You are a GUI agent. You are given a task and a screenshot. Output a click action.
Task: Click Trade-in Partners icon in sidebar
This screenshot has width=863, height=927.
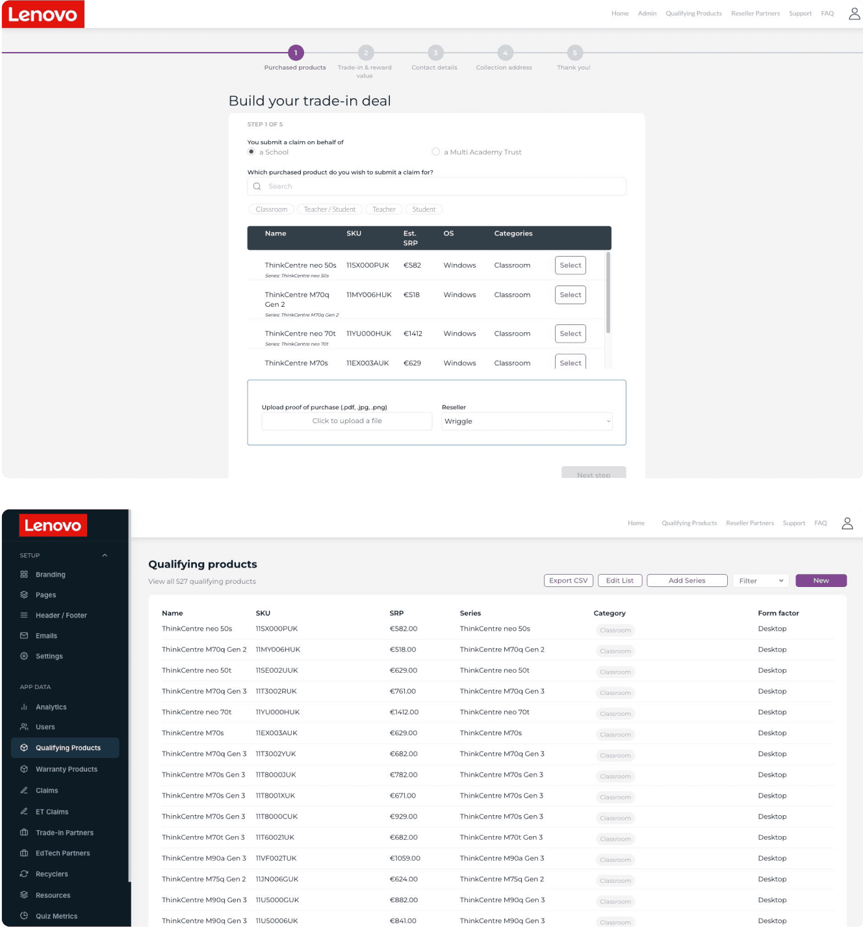pos(24,833)
